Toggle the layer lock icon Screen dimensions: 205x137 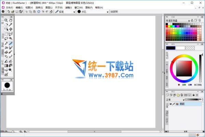(193, 95)
